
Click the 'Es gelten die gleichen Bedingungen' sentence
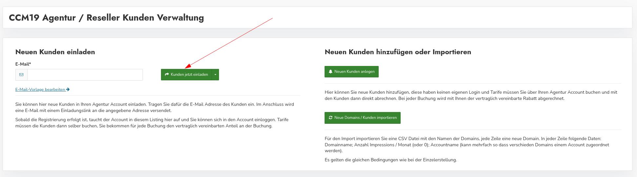point(391,160)
